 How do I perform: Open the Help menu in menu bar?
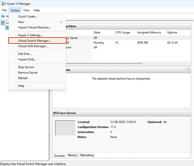coord(36,10)
